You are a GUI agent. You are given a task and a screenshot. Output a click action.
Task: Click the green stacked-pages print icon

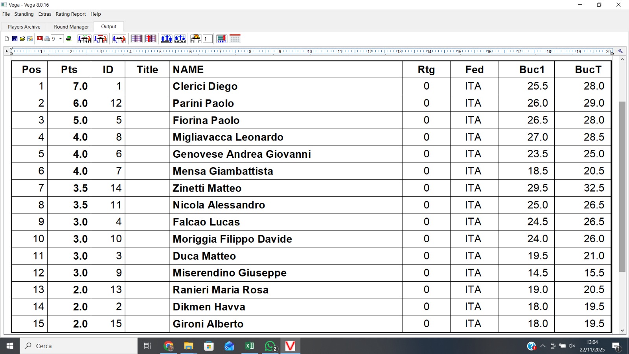[69, 39]
